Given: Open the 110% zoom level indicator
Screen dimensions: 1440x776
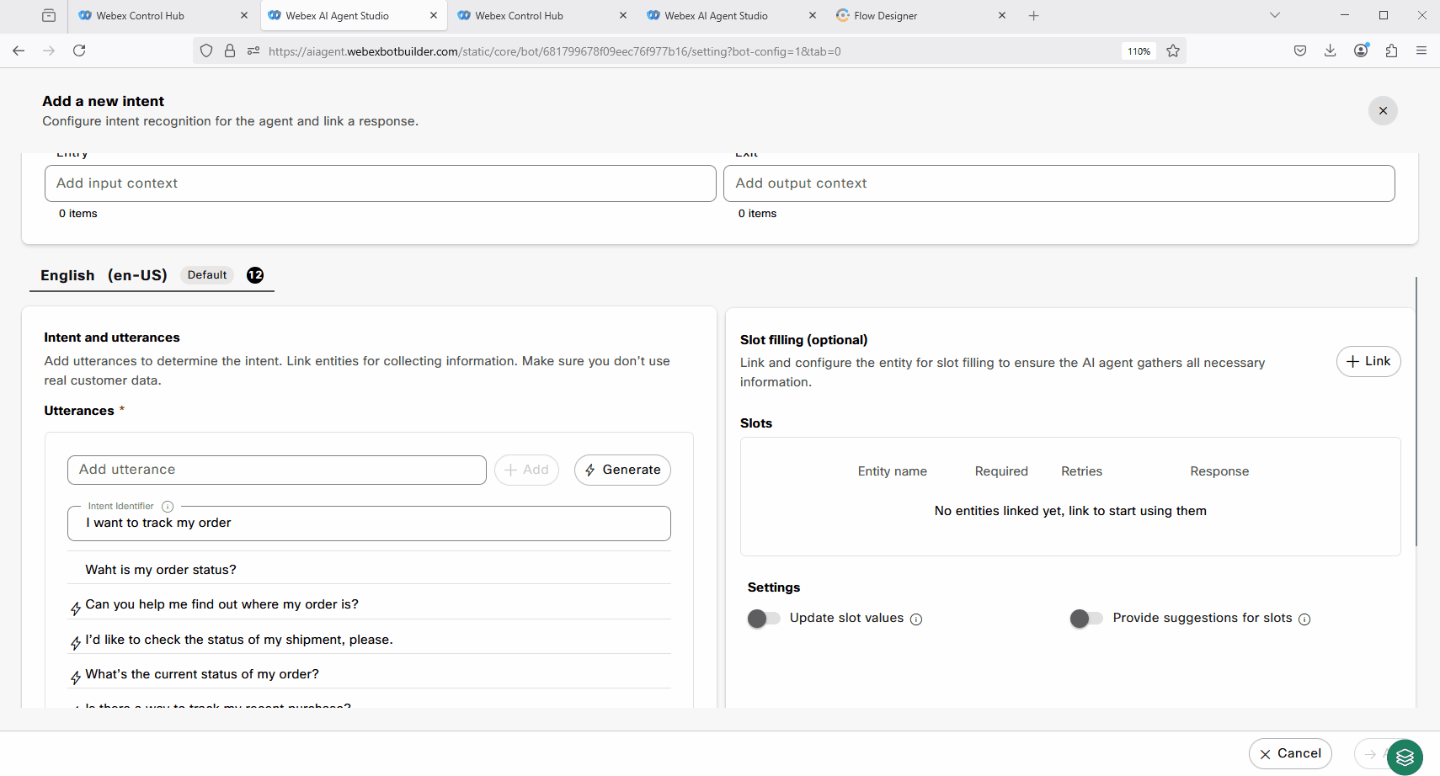Looking at the screenshot, I should 1139,51.
